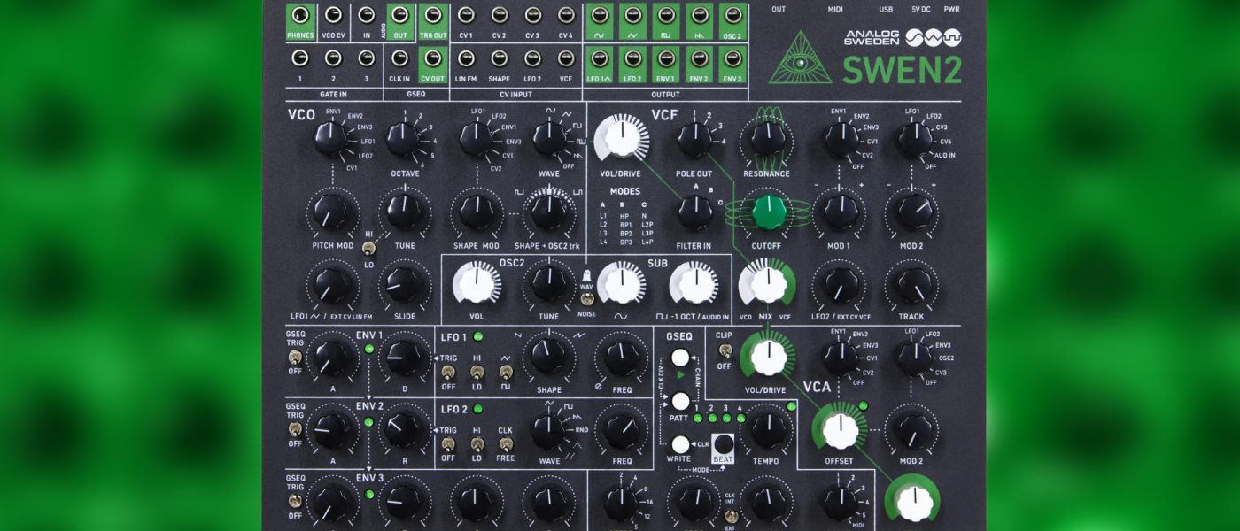Click the LFO 2 WAVE selector

tap(549, 430)
